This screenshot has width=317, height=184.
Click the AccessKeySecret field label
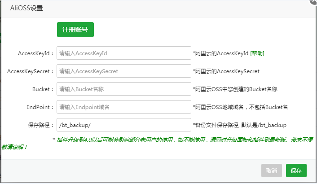[31, 71]
